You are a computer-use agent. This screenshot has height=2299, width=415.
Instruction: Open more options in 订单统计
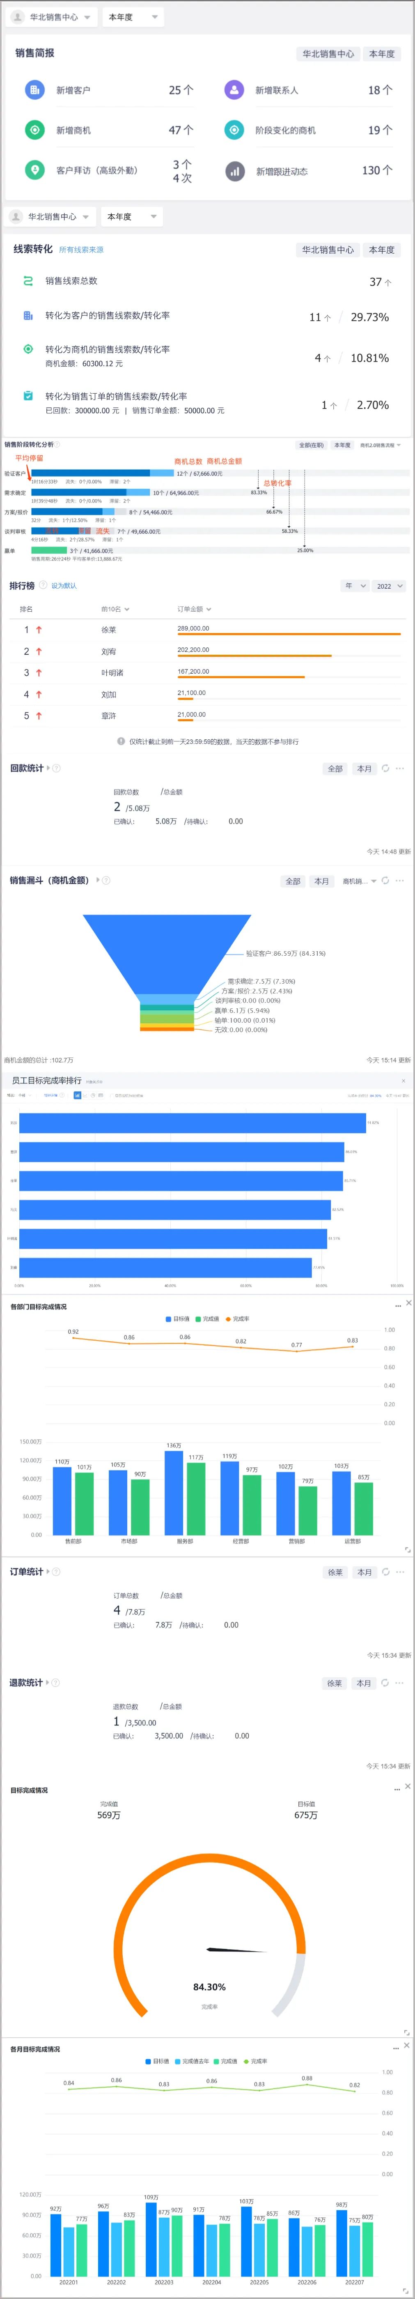click(400, 1572)
